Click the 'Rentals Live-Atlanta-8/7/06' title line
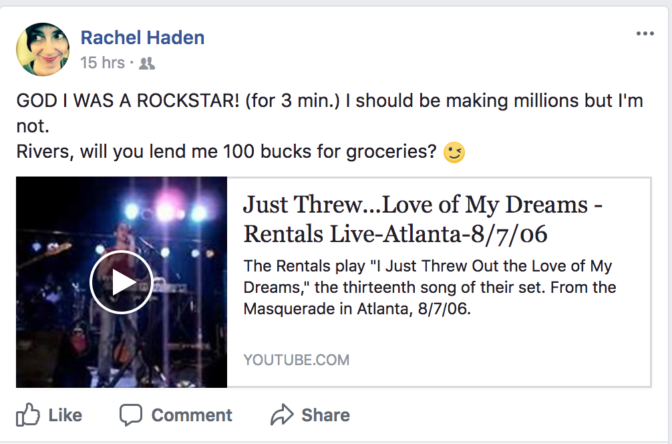Image resolution: width=672 pixels, height=444 pixels. (x=395, y=234)
